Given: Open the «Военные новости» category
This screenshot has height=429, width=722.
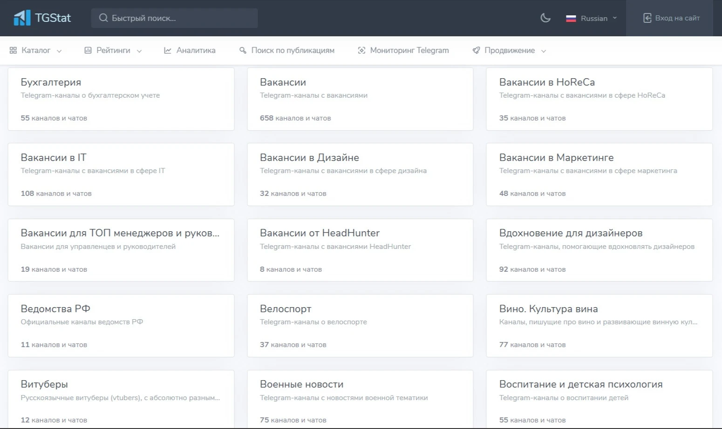Looking at the screenshot, I should [360, 399].
